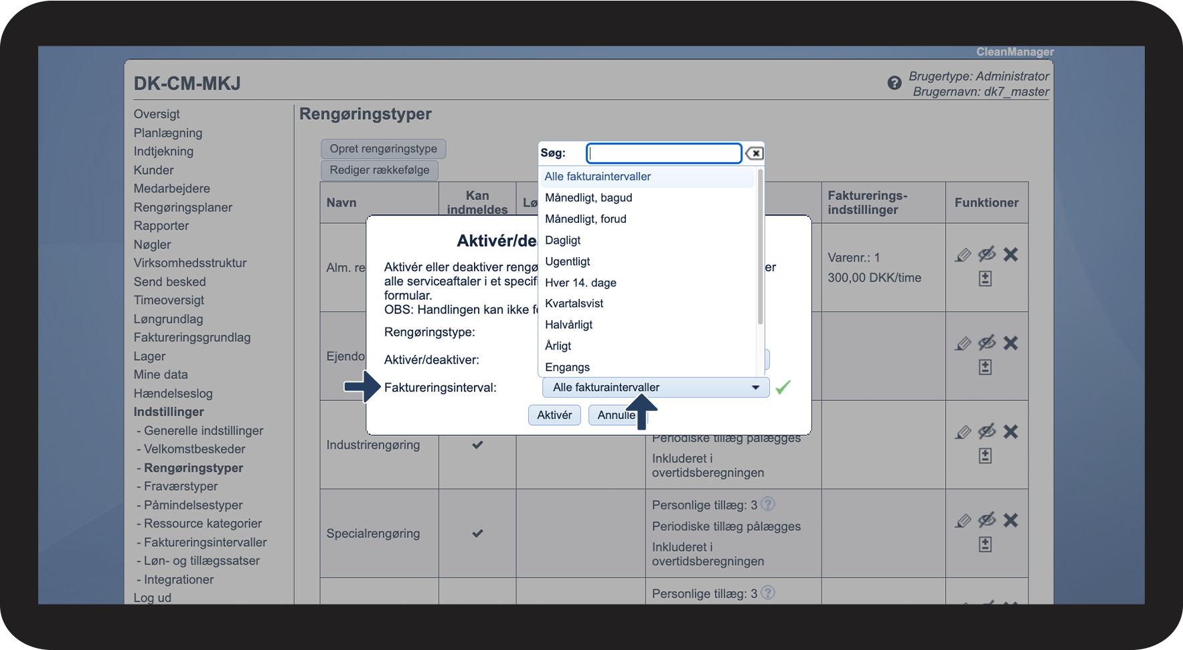Pick 'Engangs' from the interval list
Viewport: 1183px width, 650px height.
(647, 368)
